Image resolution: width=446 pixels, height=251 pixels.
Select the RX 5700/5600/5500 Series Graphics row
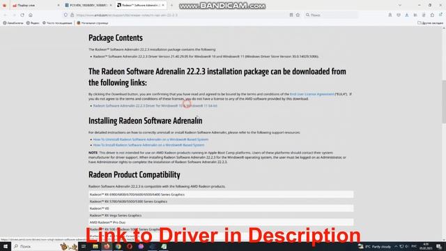pyautogui.click(x=221, y=201)
